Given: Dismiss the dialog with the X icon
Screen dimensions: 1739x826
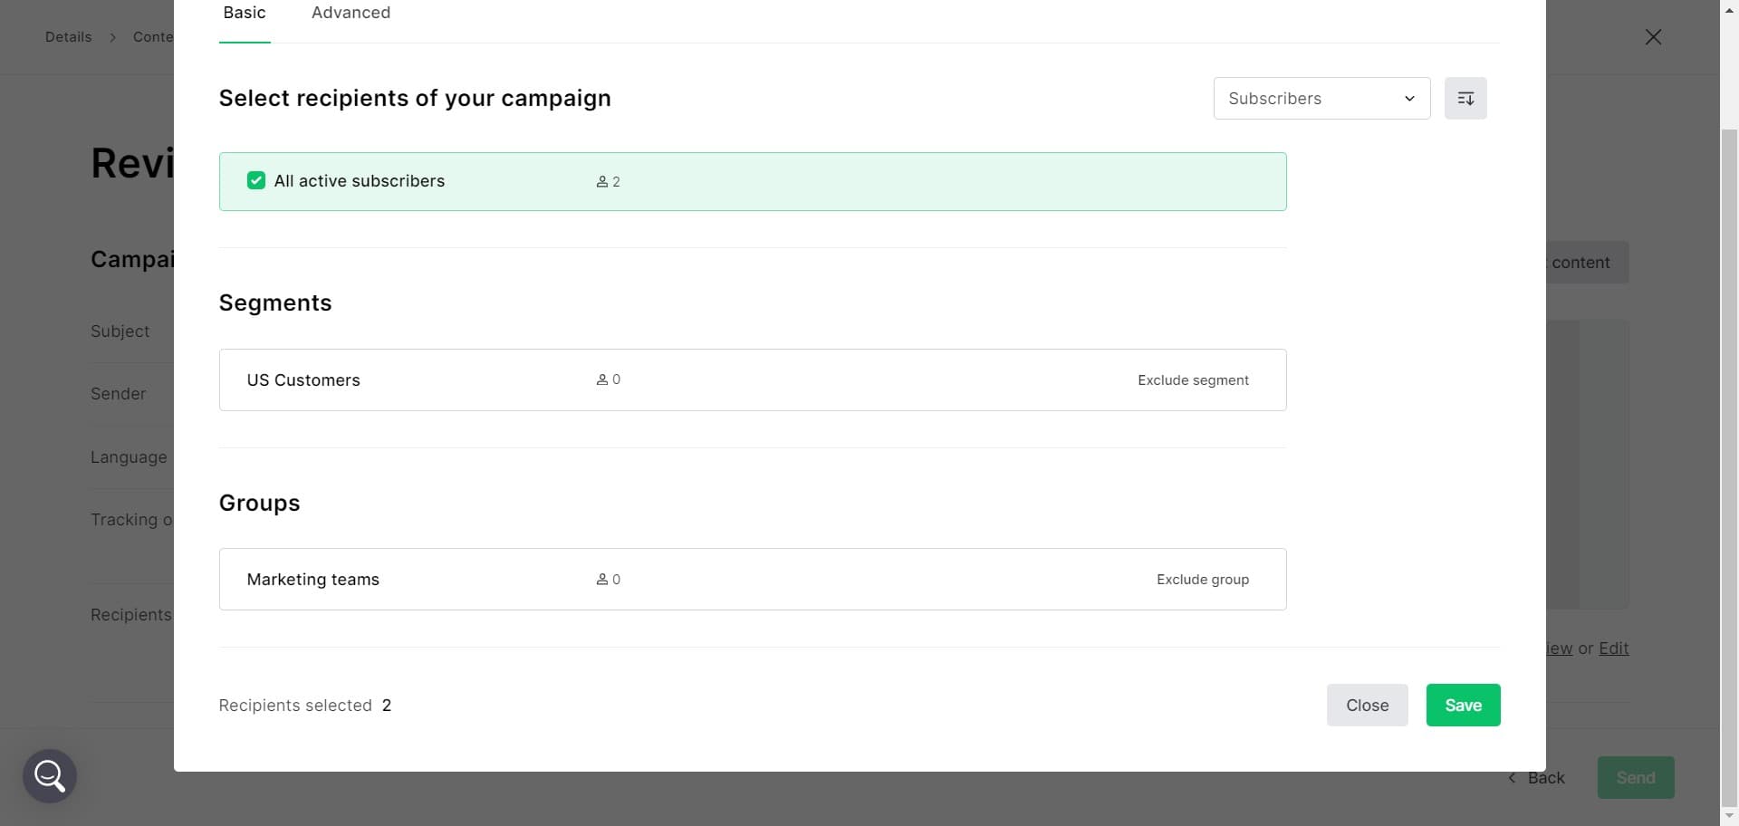Looking at the screenshot, I should (1653, 36).
